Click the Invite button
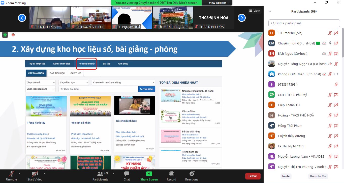 286,176
